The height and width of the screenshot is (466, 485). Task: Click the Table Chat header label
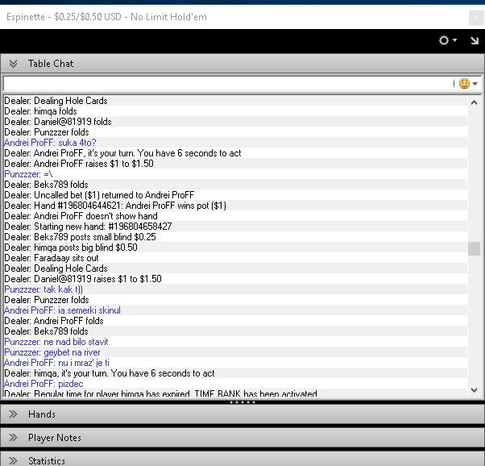coord(51,64)
